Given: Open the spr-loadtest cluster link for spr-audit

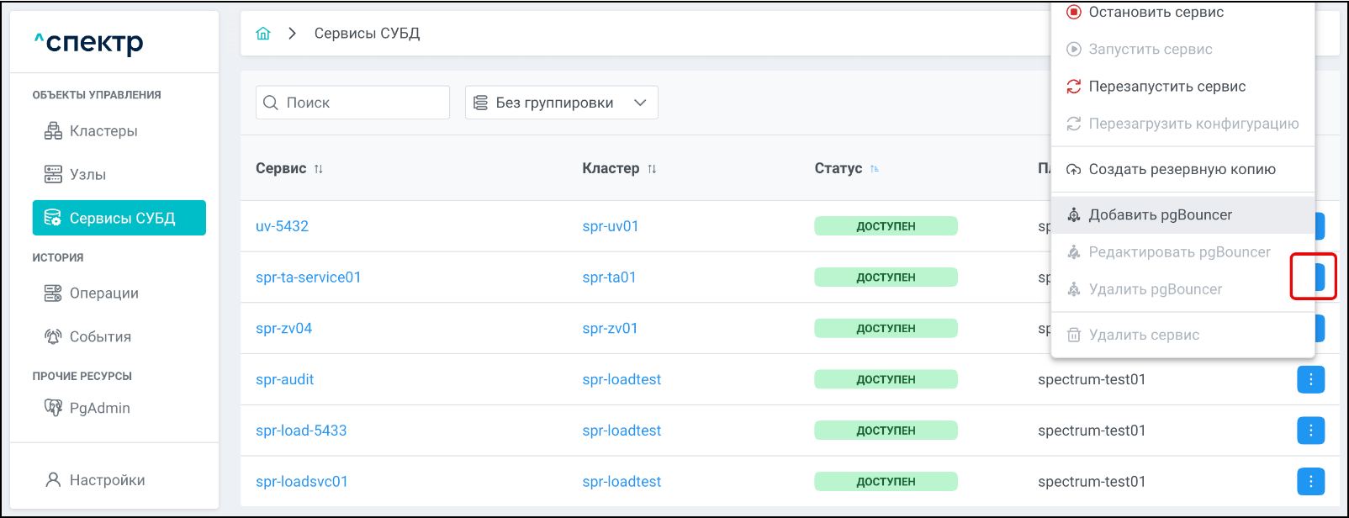Looking at the screenshot, I should 622,379.
